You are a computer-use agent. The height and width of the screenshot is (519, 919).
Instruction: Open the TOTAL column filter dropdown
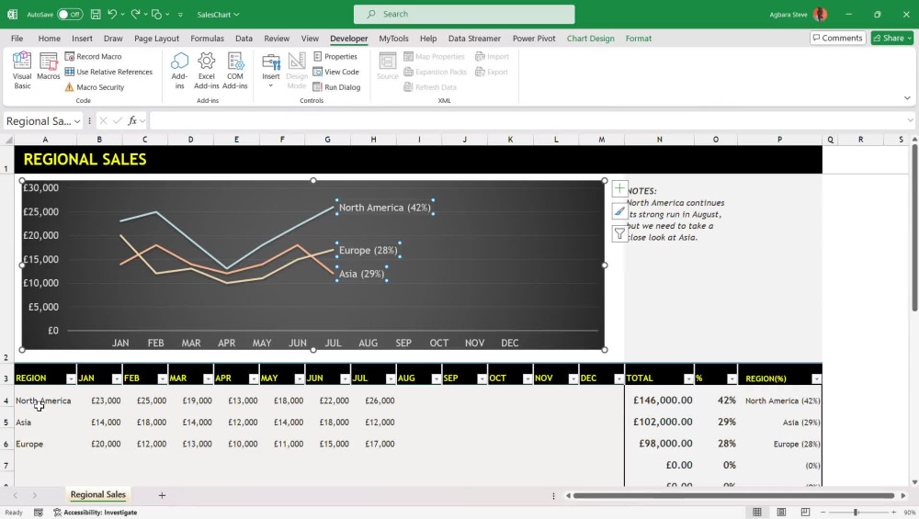(688, 379)
